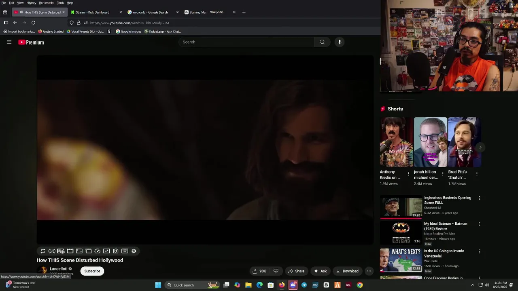
Task: Click the fit-to-window expand icon
Action: (x=79, y=251)
